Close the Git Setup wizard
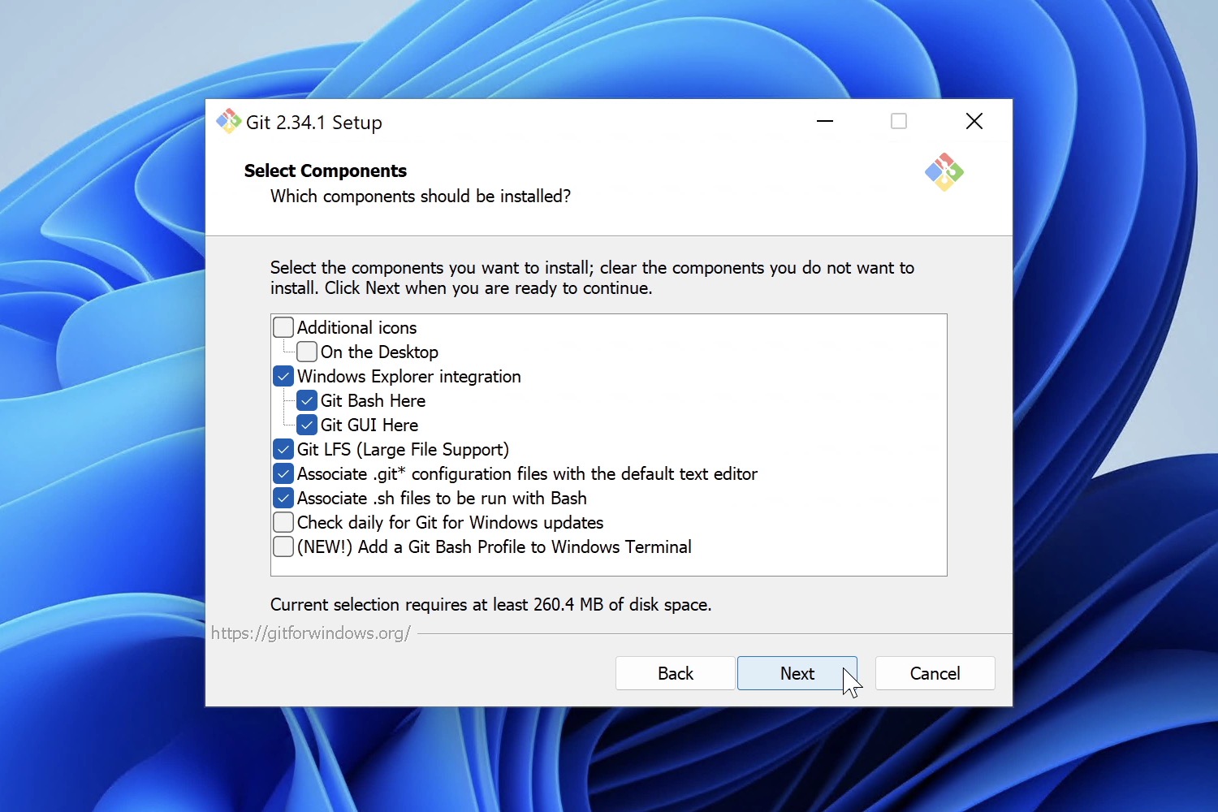Viewport: 1218px width, 812px height. pyautogui.click(x=974, y=121)
